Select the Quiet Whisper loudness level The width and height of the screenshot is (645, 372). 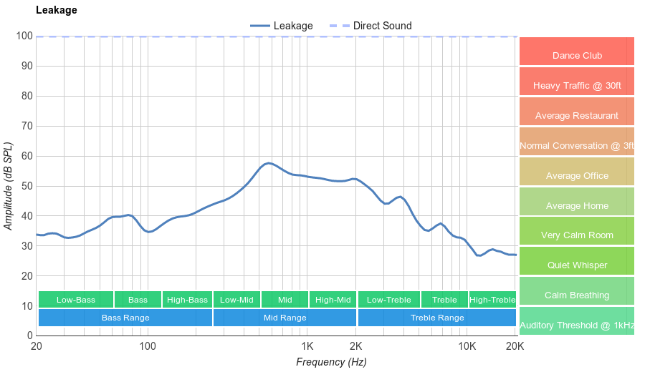[x=577, y=265]
